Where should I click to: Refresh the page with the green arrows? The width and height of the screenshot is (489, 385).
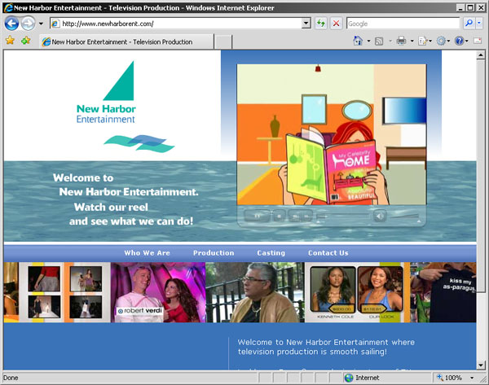pyautogui.click(x=321, y=24)
